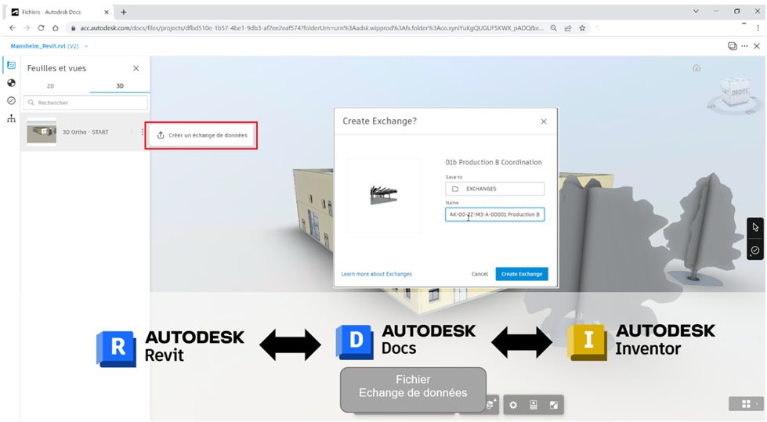Cancel the Create Exchange dialog

click(x=479, y=274)
